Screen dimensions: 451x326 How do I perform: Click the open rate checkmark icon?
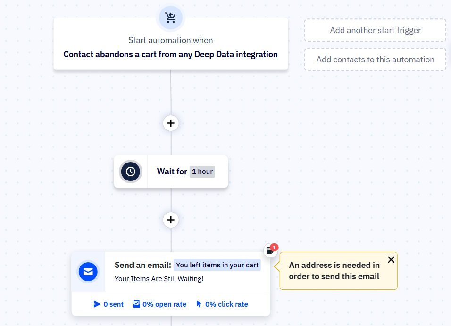[137, 304]
